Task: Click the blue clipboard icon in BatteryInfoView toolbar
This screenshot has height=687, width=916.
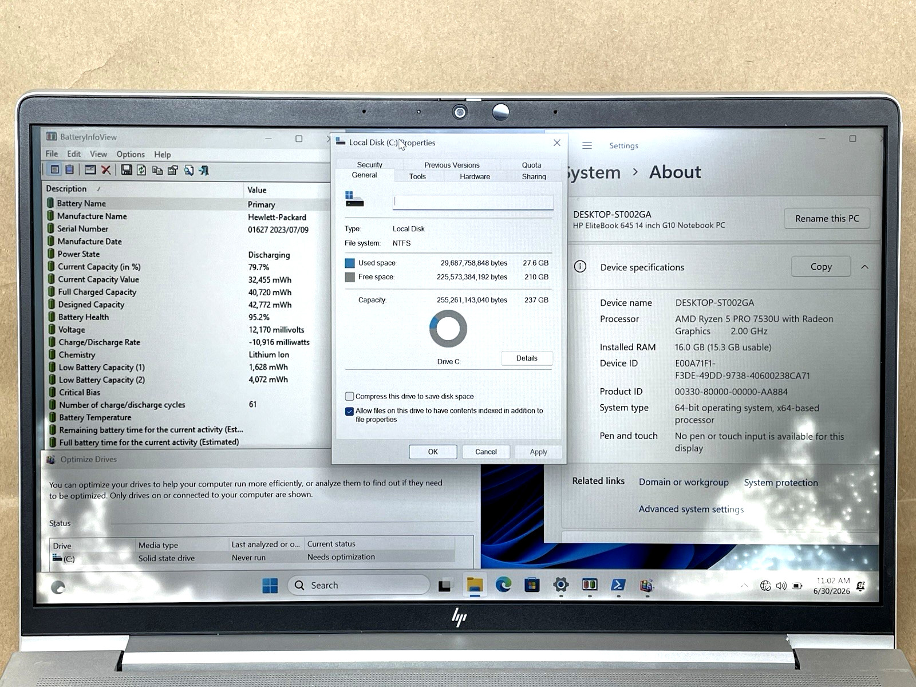Action: (x=69, y=169)
